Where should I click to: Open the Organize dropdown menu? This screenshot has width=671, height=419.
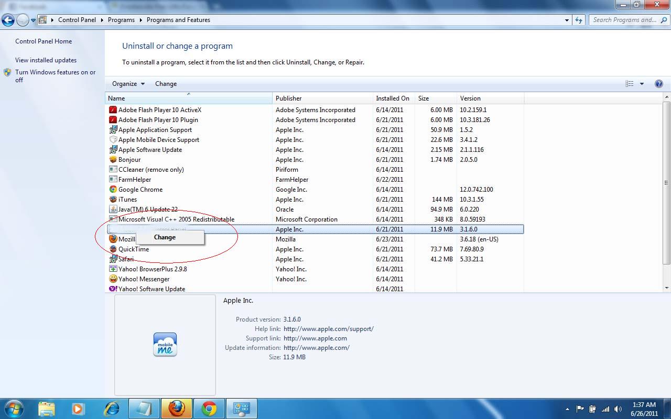point(128,84)
